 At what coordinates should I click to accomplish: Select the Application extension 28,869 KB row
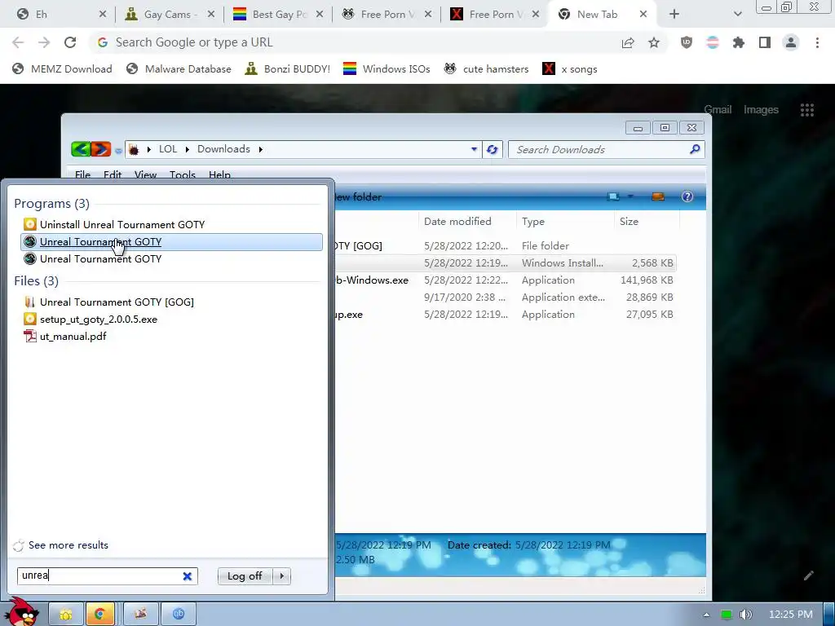[x=506, y=297]
